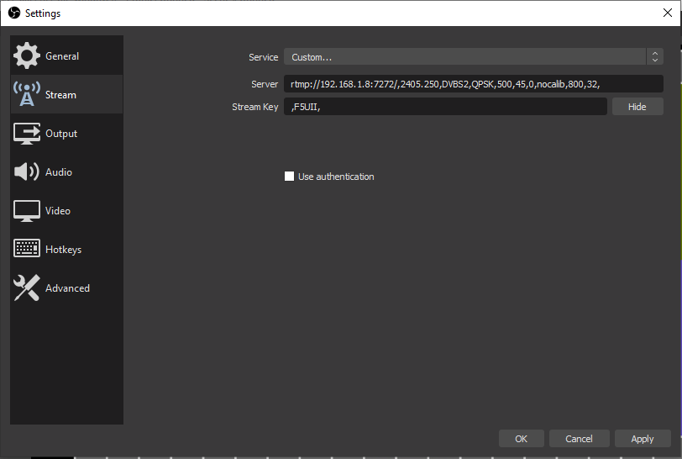This screenshot has width=682, height=459.
Task: Switch to the Output tab label
Action: coord(61,134)
